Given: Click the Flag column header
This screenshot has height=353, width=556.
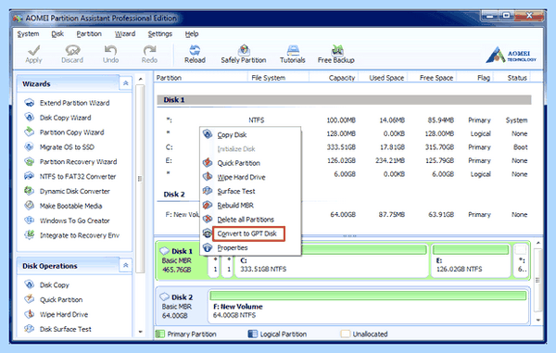Looking at the screenshot, I should coord(475,78).
